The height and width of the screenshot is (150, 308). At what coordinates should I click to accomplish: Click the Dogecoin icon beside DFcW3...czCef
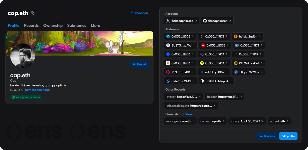236,63
